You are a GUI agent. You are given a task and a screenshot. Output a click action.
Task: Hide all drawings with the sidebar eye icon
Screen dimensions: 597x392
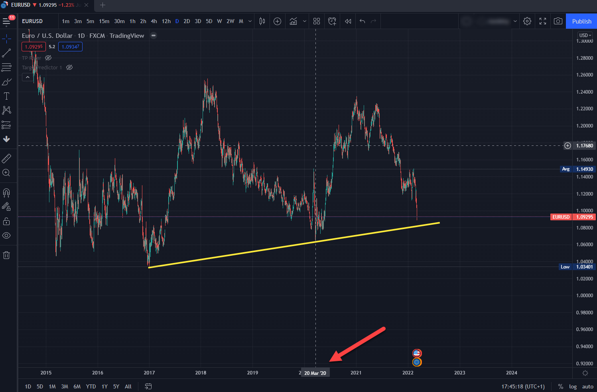click(6, 235)
